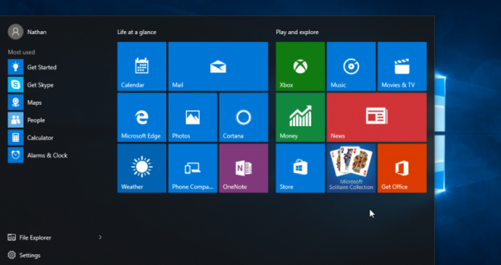This screenshot has height=265, width=501.
Task: Open the Movies & TV tile
Action: point(402,67)
